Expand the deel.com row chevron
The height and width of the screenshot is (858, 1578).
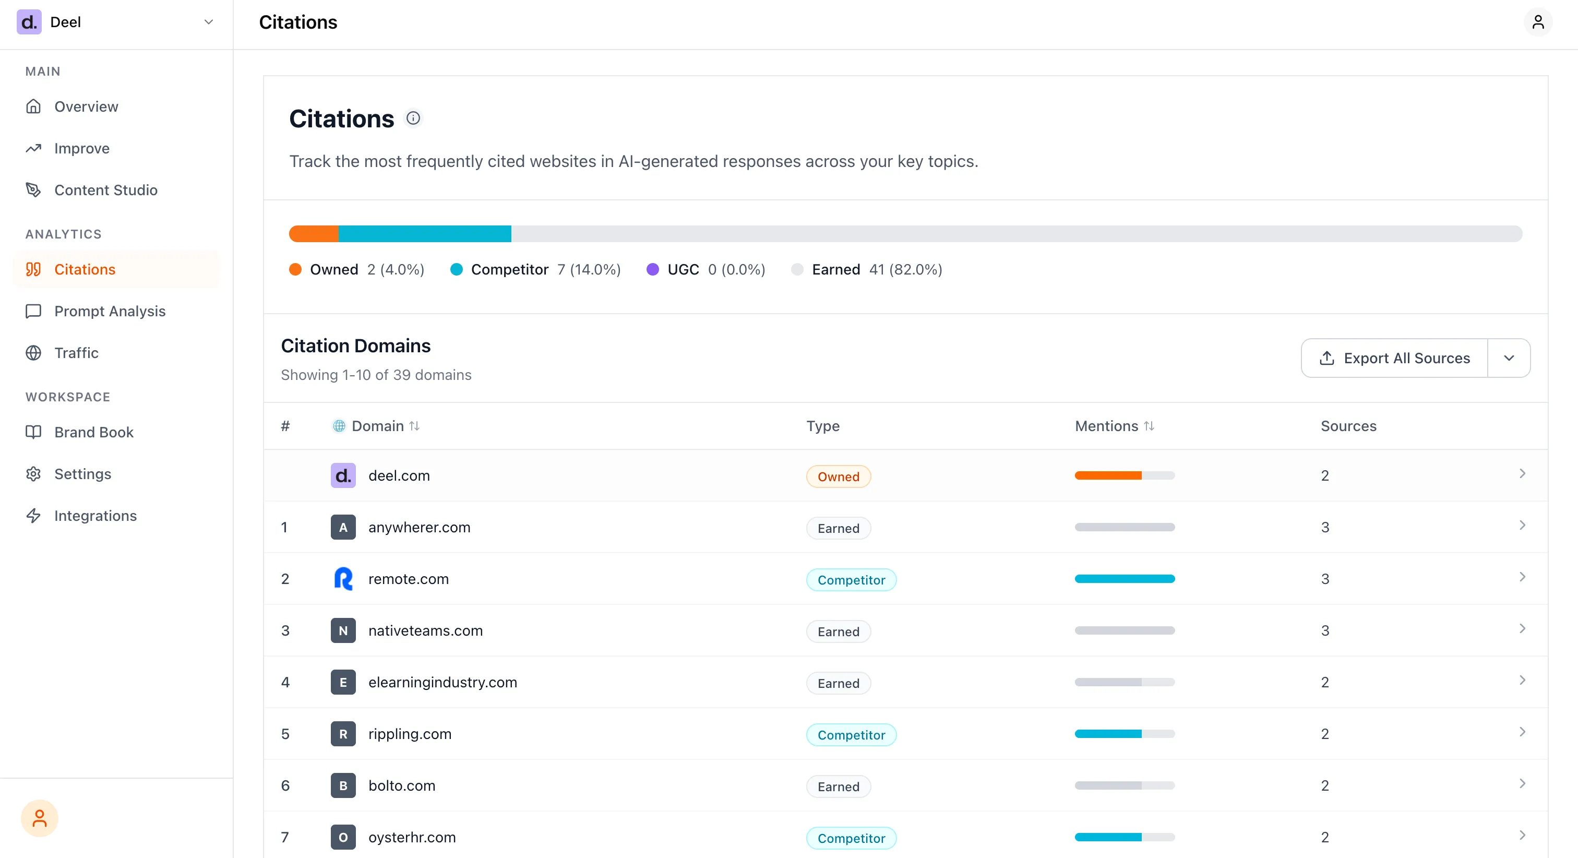pos(1522,474)
